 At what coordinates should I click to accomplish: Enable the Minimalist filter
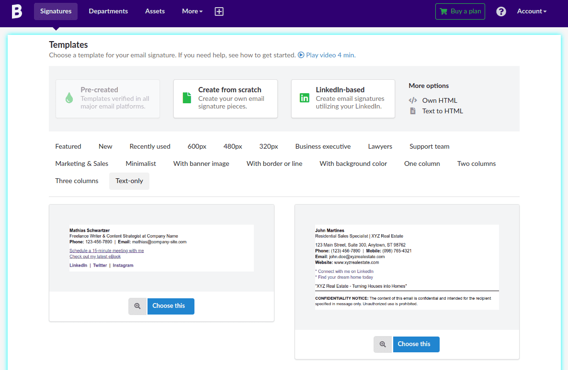coord(140,163)
